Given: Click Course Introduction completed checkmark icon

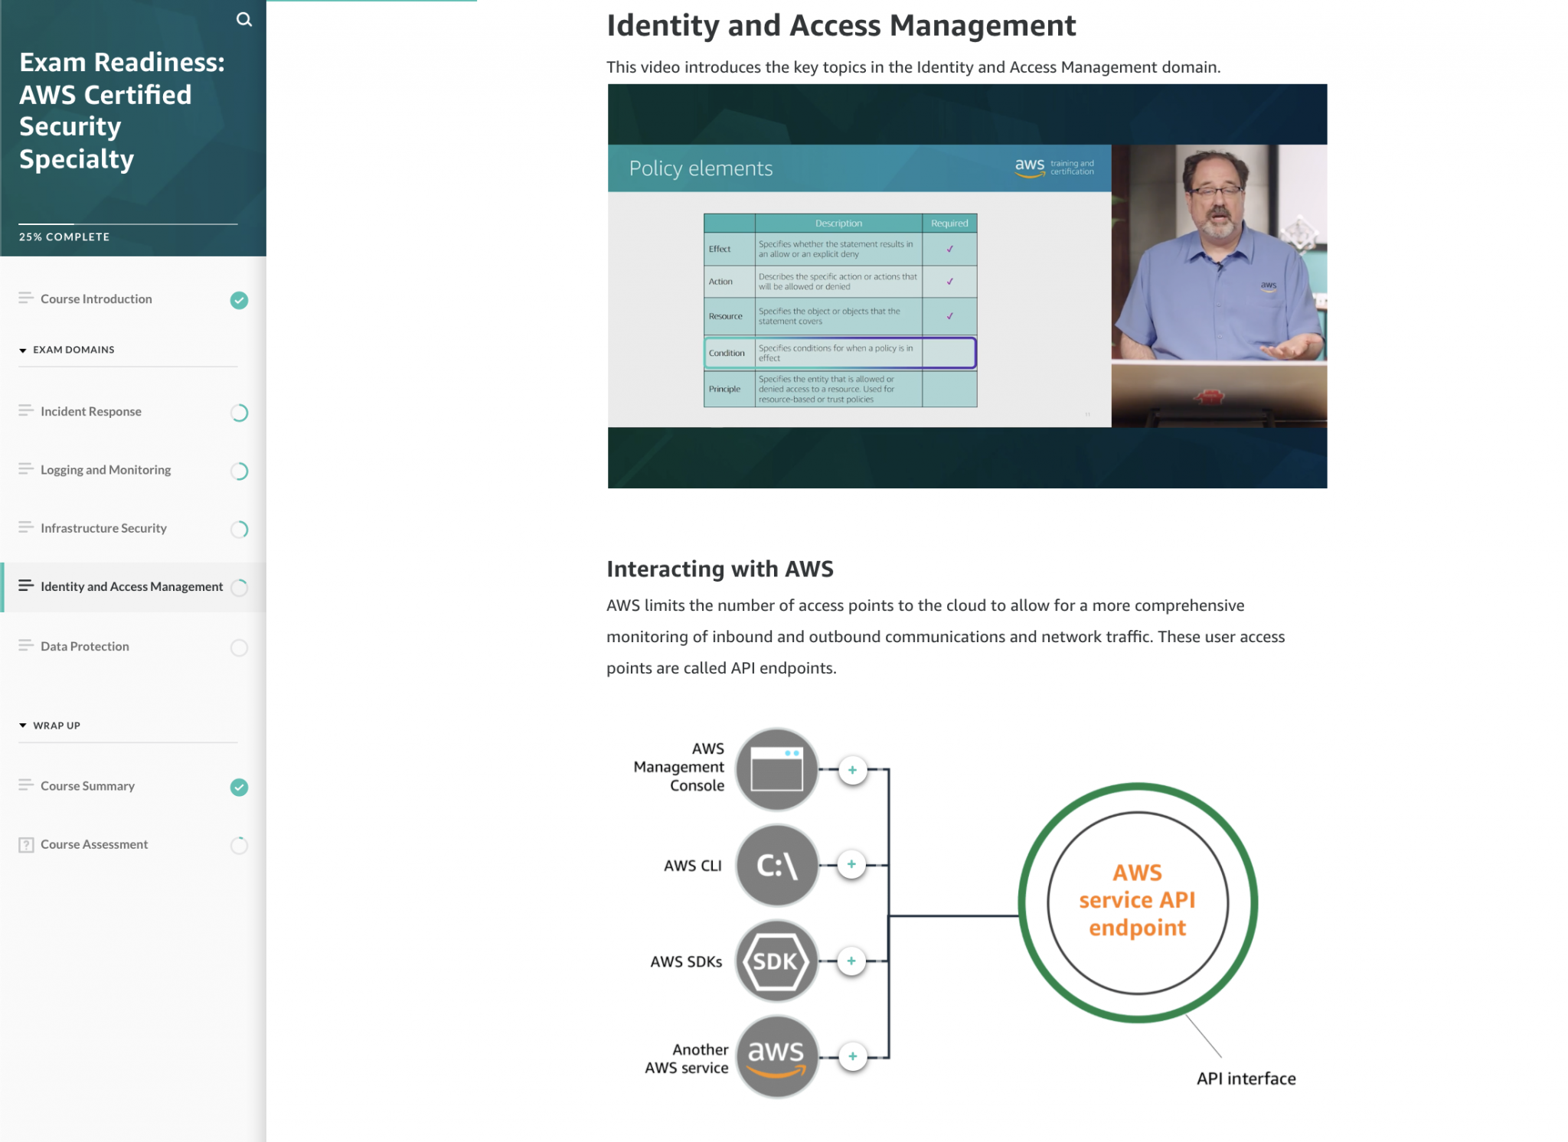Looking at the screenshot, I should click(239, 300).
